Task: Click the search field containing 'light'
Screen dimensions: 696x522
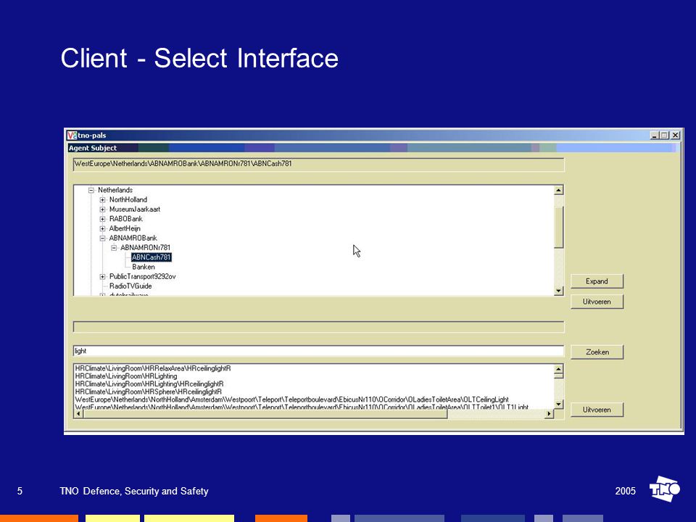Action: [319, 351]
